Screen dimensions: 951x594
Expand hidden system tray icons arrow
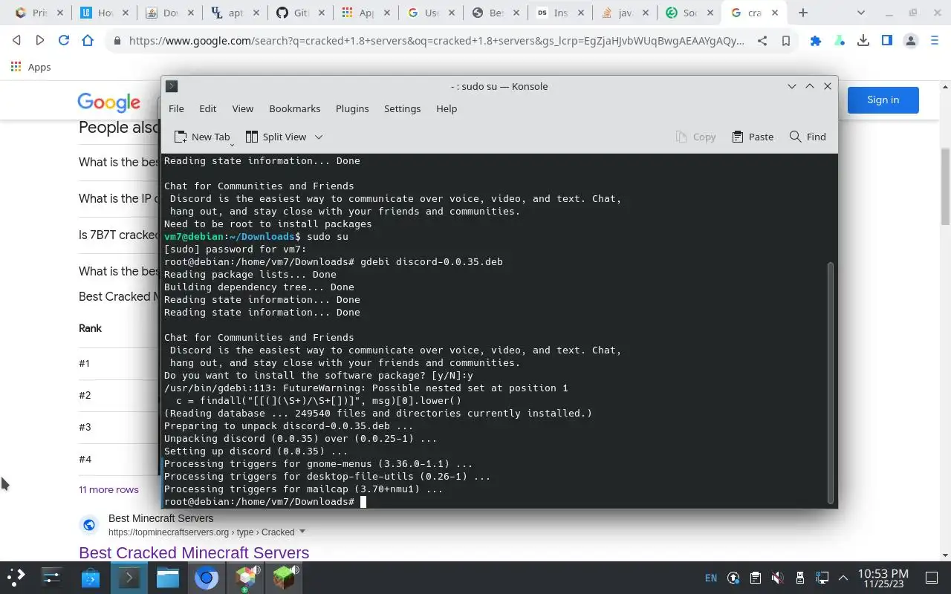point(843,578)
